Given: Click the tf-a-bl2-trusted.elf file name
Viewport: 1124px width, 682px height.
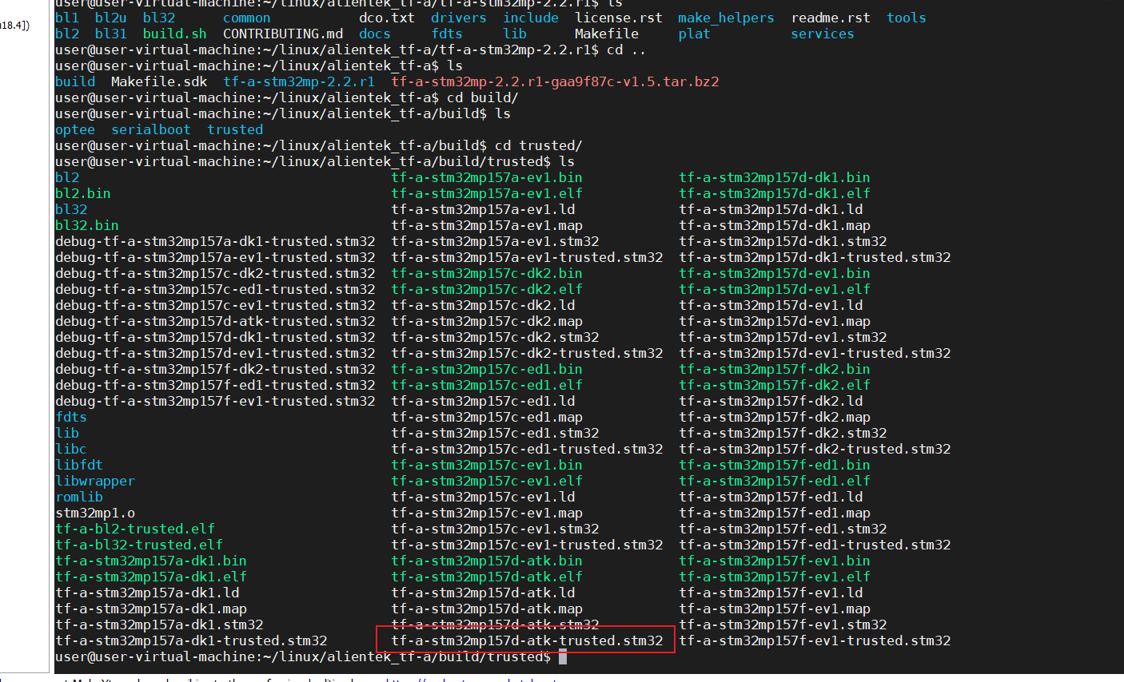Looking at the screenshot, I should tap(135, 529).
